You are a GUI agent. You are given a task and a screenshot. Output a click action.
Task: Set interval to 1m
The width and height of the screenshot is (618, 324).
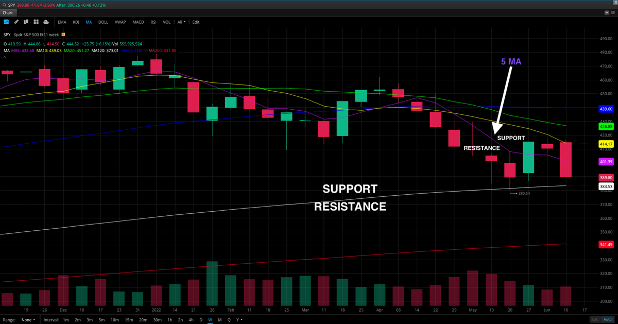(65, 320)
